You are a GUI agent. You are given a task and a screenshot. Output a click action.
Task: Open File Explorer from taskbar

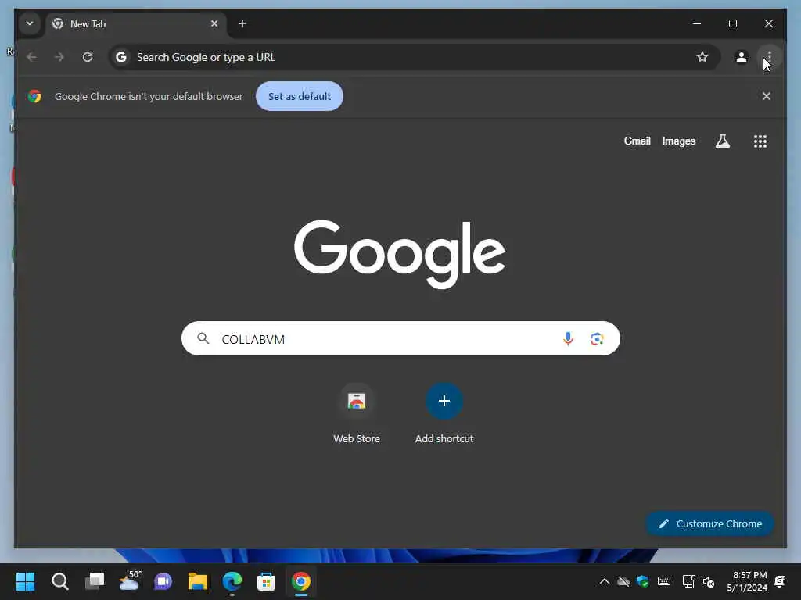(x=198, y=581)
